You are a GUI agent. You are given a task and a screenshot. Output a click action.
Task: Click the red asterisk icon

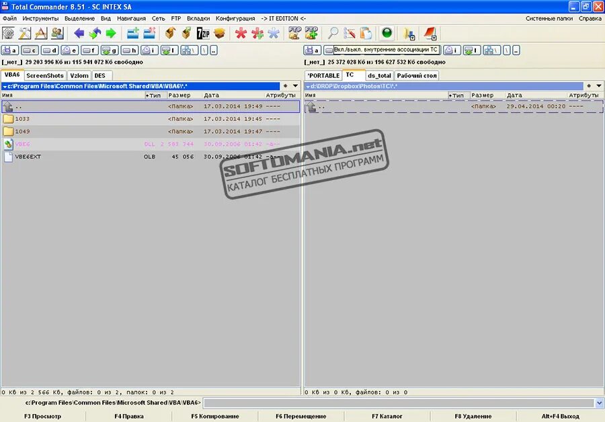(x=241, y=34)
